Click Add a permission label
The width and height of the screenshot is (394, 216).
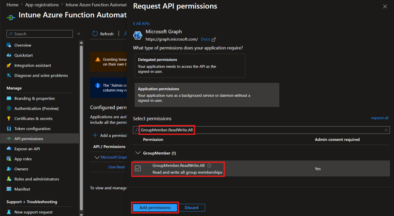pos(113,136)
